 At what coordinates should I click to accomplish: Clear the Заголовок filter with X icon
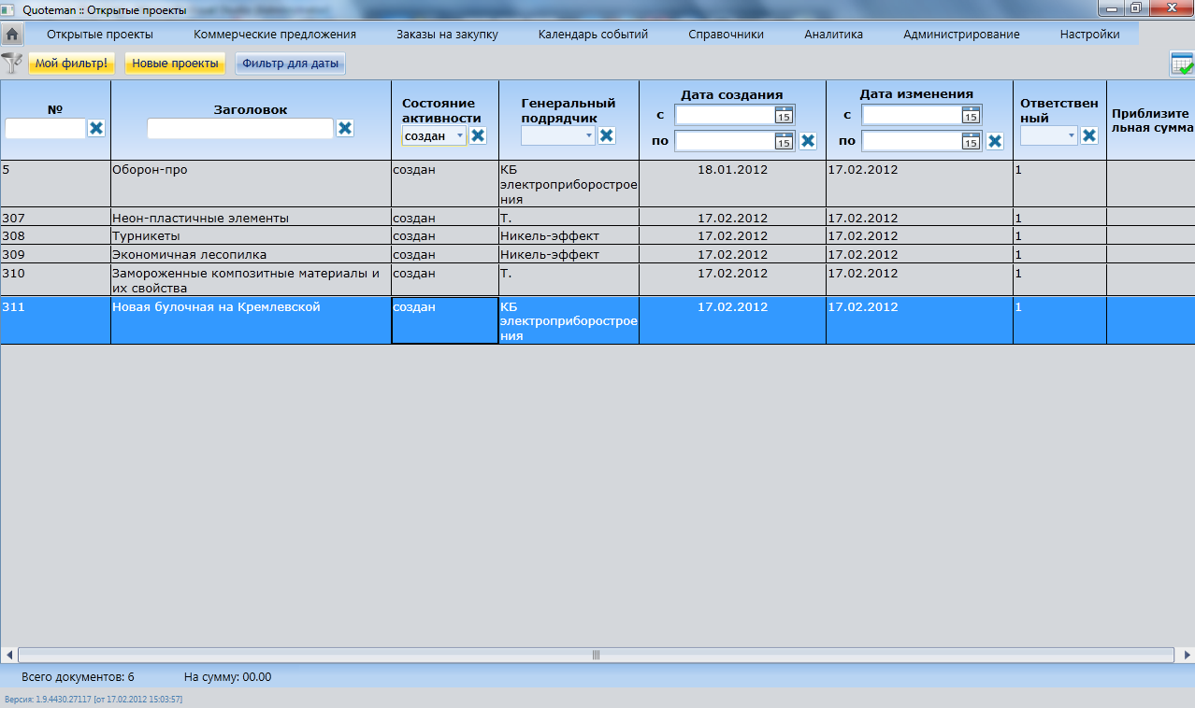tap(345, 128)
